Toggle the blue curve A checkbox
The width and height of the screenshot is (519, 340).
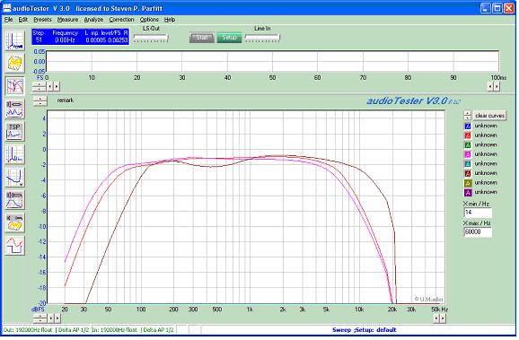pyautogui.click(x=468, y=126)
